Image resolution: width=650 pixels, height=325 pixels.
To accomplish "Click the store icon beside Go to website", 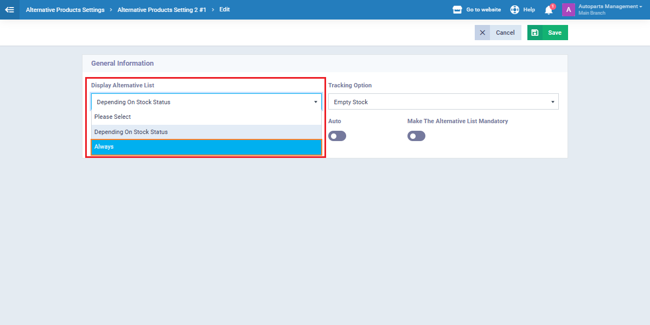I will pyautogui.click(x=457, y=10).
